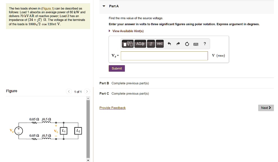The height and width of the screenshot is (162, 278).
Task: Redo the last answer edit
Action: click(x=178, y=44)
